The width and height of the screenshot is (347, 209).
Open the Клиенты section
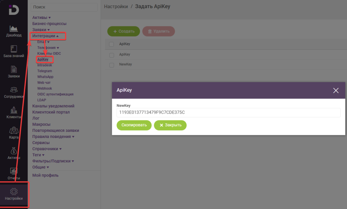point(14,113)
